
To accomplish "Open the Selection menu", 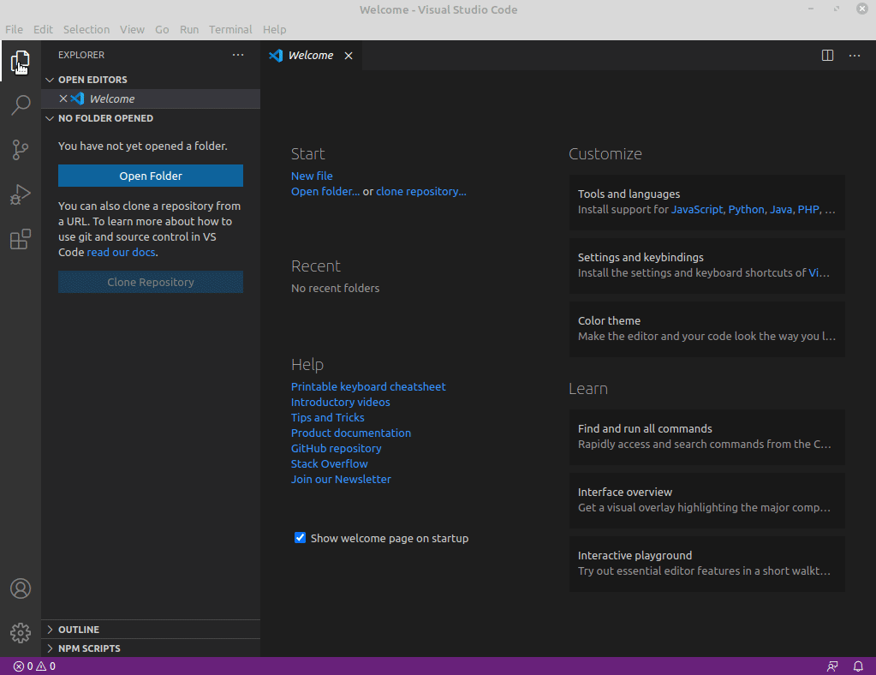I will point(86,29).
